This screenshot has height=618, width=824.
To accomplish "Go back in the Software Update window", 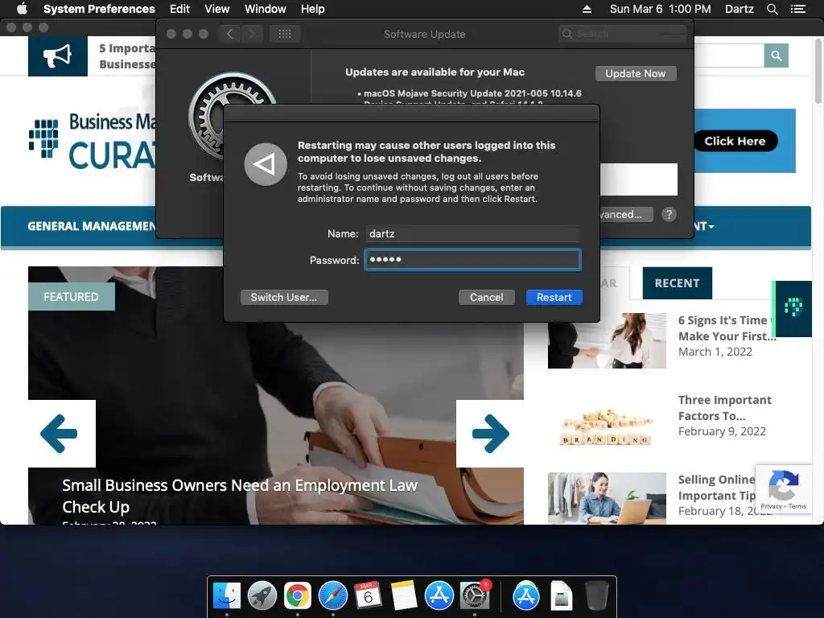I will tap(229, 34).
